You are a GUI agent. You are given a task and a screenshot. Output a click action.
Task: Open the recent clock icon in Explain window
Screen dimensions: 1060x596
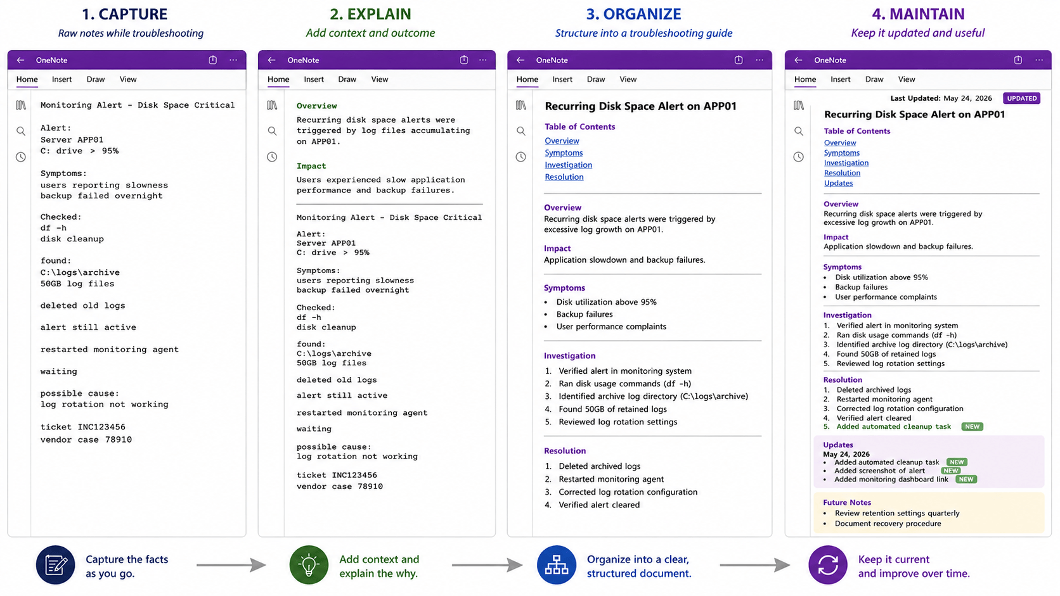point(272,157)
